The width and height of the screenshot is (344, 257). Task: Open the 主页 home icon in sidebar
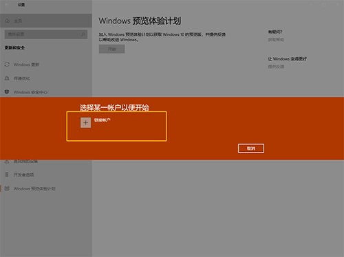click(7, 21)
